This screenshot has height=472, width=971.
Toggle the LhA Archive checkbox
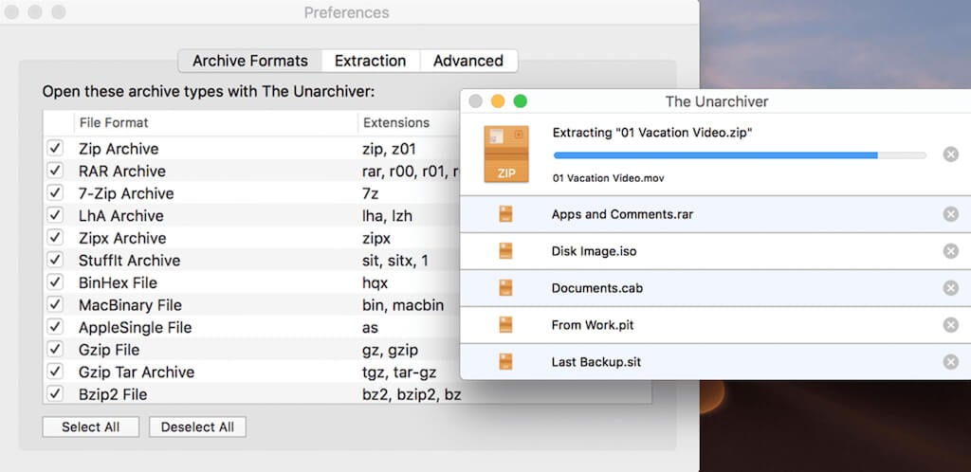(55, 214)
